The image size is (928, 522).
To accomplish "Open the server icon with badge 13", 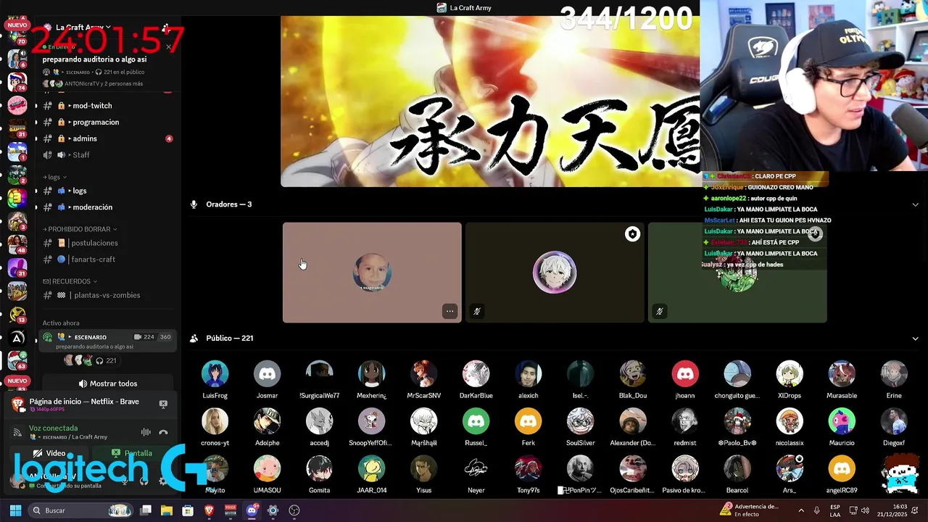I will pyautogui.click(x=17, y=314).
